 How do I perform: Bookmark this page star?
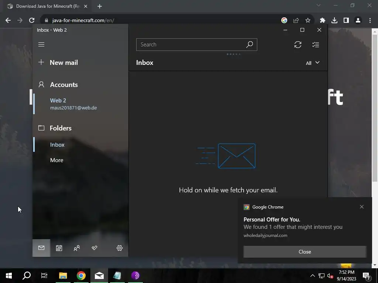point(308,21)
